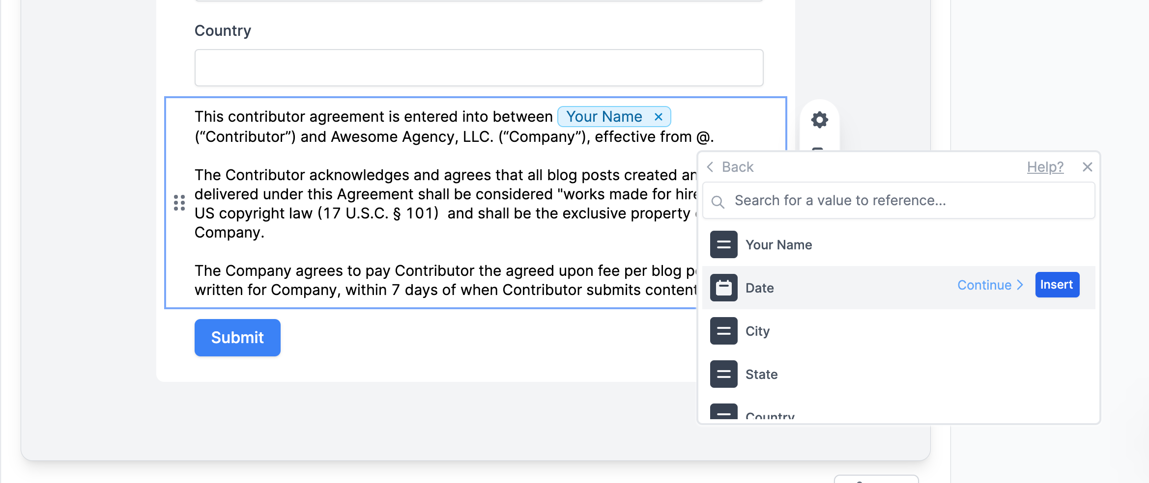
Task: Select State as a value to reference
Action: [x=761, y=374]
